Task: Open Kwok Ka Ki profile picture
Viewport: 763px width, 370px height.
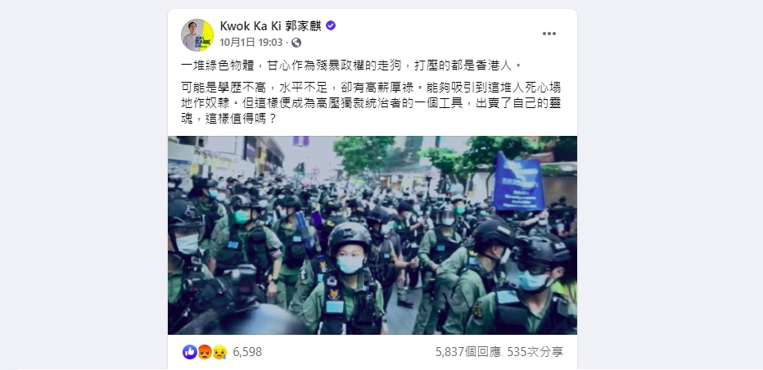Action: click(x=197, y=34)
